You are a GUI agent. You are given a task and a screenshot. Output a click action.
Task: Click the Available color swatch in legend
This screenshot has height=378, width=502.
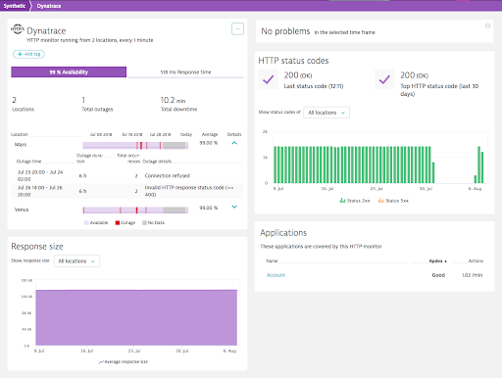point(86,222)
